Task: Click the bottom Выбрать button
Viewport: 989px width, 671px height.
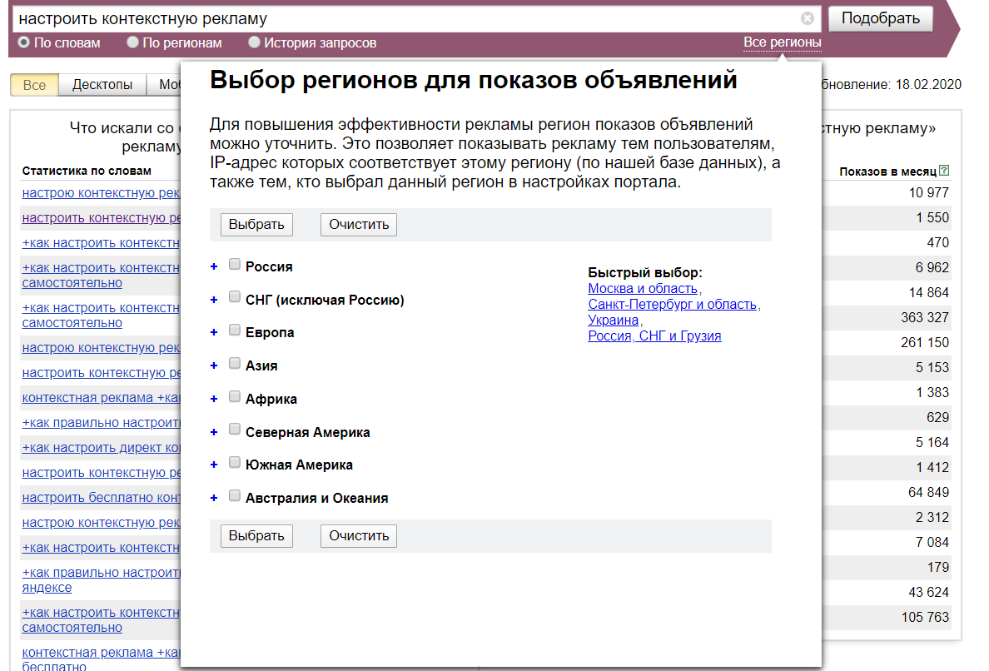Action: click(256, 536)
